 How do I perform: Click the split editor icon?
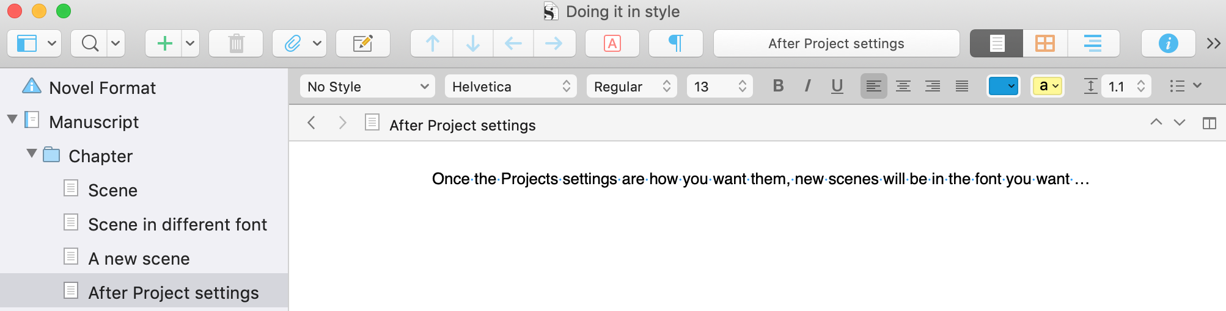(1209, 123)
